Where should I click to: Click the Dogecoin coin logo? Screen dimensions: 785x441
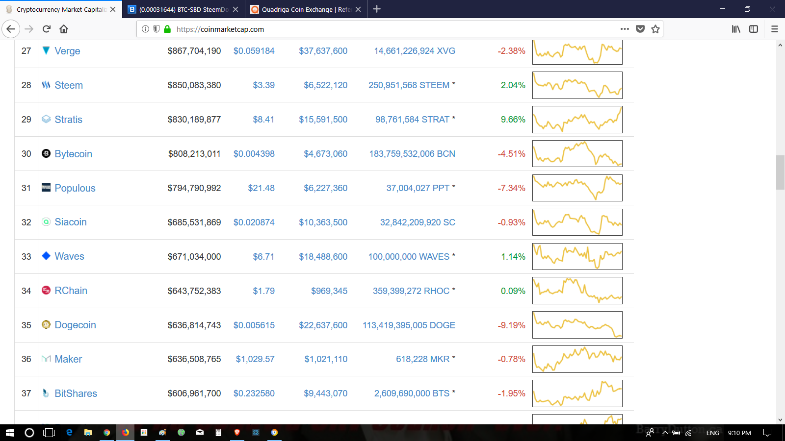(x=46, y=324)
